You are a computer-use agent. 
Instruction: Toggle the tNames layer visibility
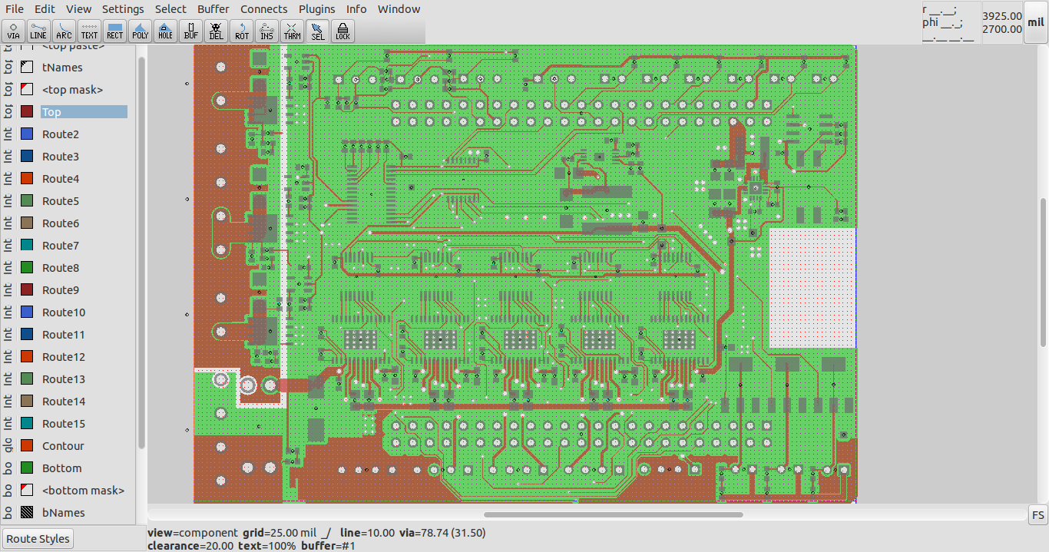tap(25, 67)
